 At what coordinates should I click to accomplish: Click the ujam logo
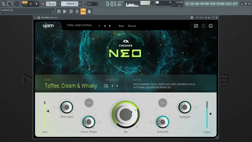(48, 26)
